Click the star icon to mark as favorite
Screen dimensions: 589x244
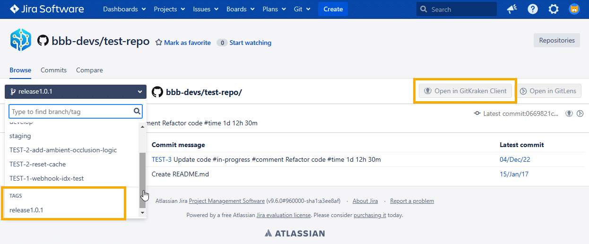159,43
